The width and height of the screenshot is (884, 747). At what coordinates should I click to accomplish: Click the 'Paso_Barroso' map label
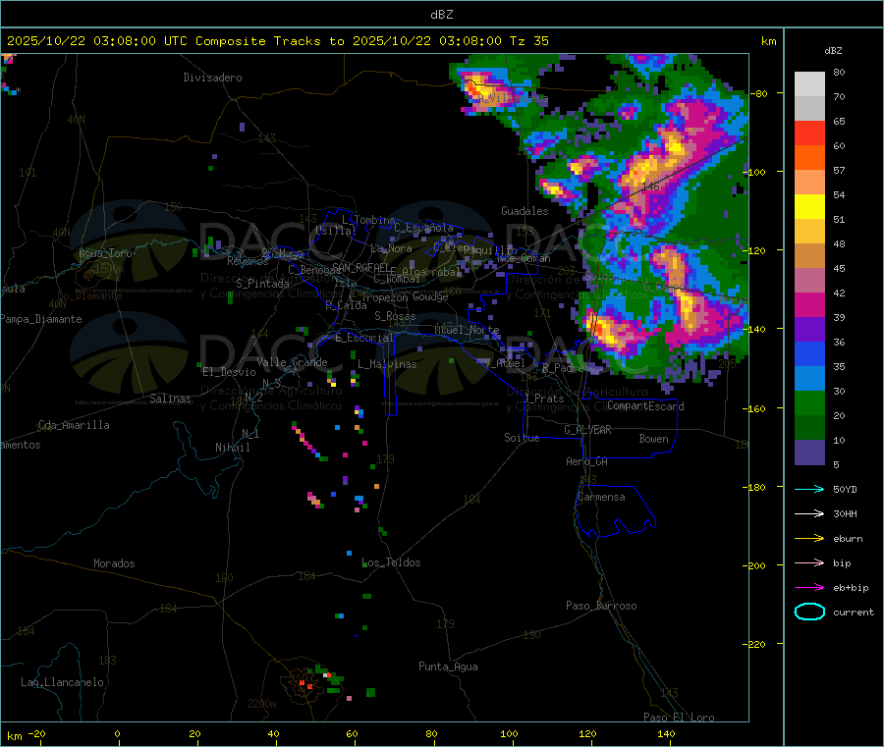coord(601,606)
